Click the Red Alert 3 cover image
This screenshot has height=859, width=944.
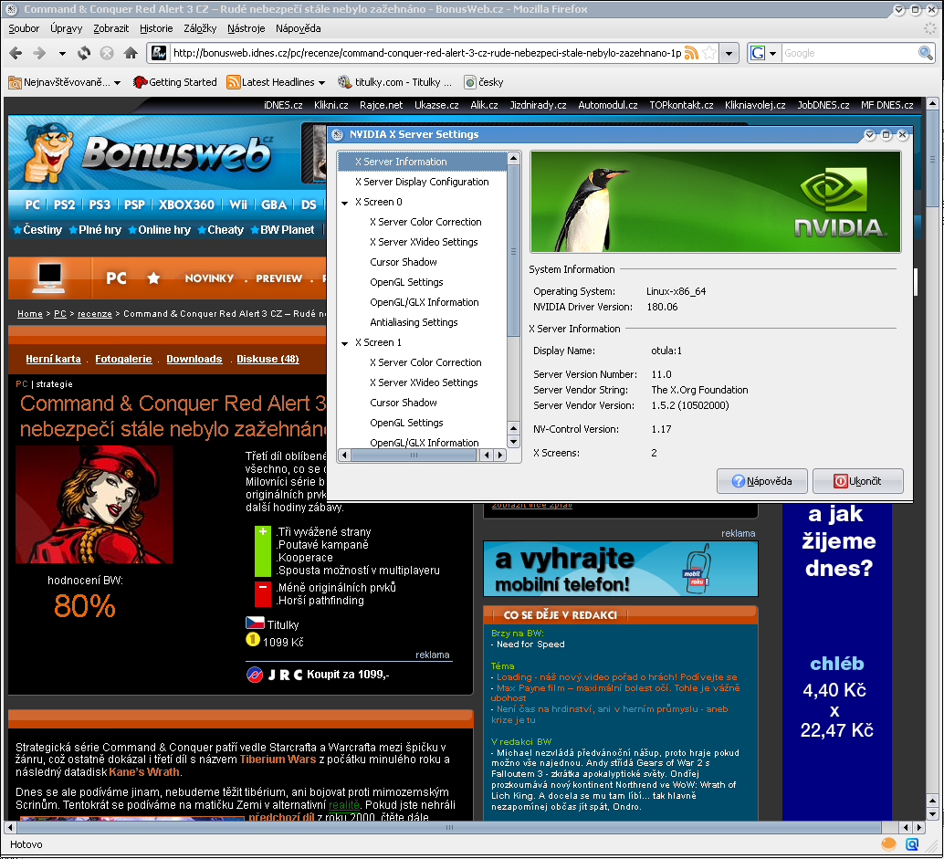pyautogui.click(x=94, y=505)
